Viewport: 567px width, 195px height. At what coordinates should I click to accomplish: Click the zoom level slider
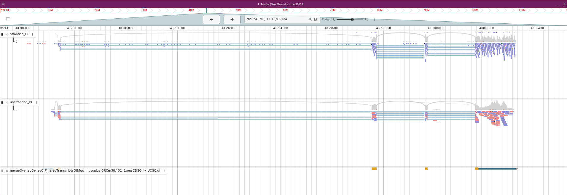tap(352, 20)
